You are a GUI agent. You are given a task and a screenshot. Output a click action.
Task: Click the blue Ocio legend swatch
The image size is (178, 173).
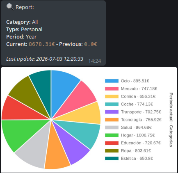[112, 81]
